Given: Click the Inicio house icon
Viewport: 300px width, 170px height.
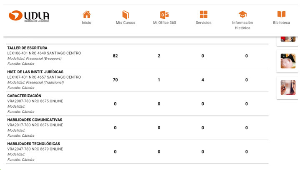Looking at the screenshot, I should click(x=86, y=15).
